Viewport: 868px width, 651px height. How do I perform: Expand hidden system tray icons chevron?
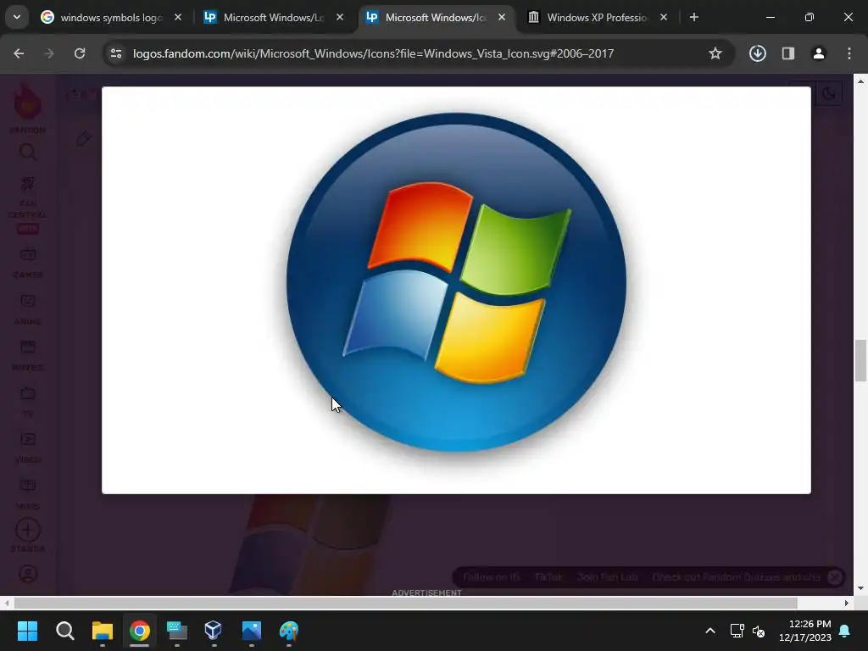pos(710,631)
